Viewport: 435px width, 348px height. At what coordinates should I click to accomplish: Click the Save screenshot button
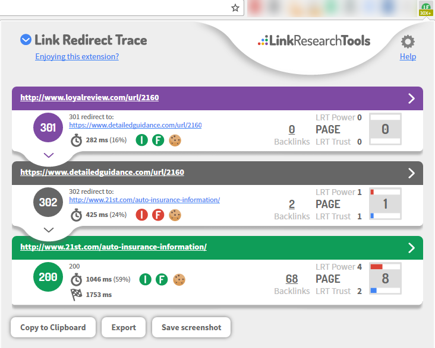coord(191,327)
